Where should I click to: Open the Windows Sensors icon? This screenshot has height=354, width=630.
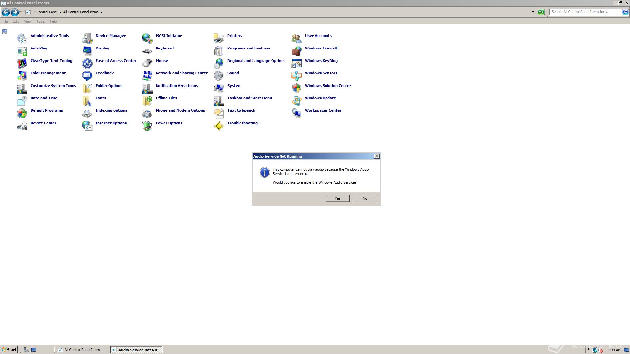(297, 76)
